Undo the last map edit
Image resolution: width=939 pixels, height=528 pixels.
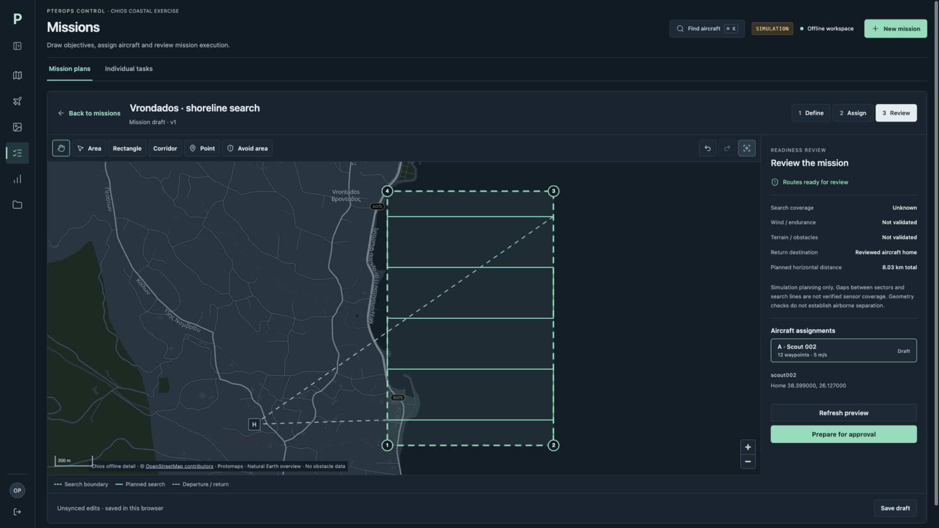[x=708, y=148]
